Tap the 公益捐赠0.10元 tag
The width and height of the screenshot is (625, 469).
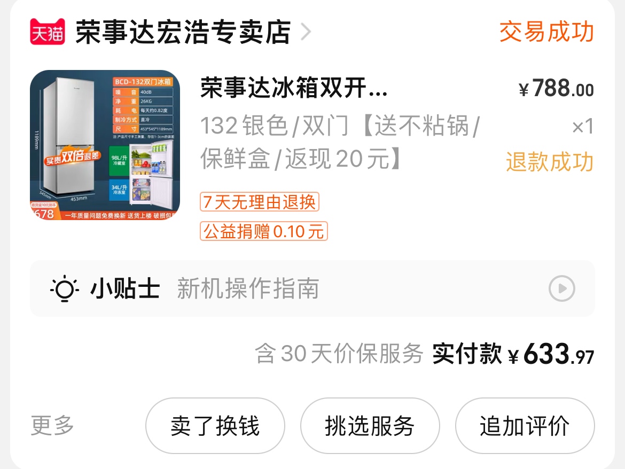264,231
